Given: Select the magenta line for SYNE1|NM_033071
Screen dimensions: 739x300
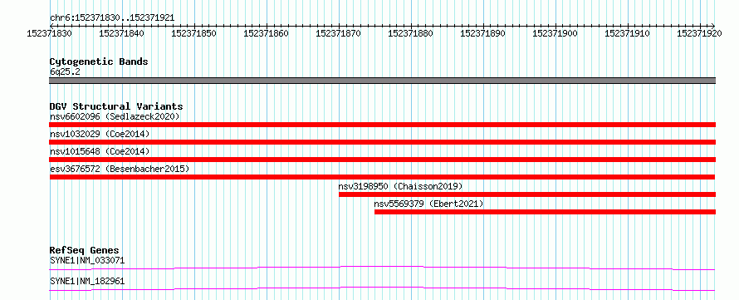Looking at the screenshot, I should [382, 268].
